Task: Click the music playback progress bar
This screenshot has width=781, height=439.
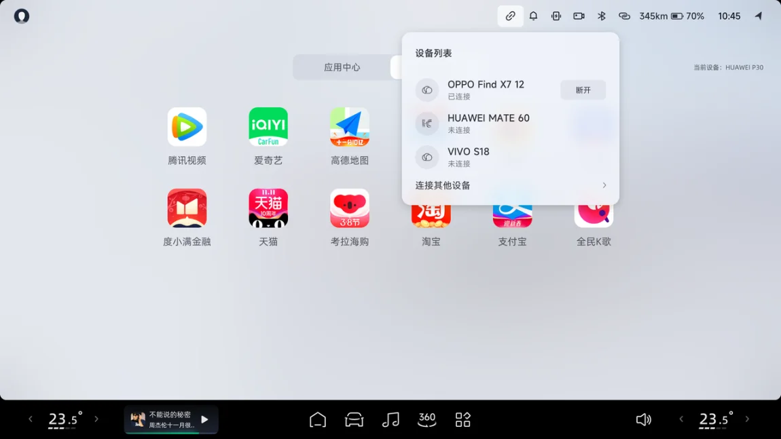Action: coord(171,433)
